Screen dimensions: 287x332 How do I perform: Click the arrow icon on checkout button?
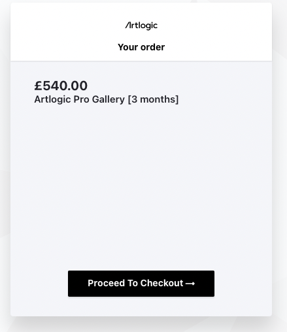pos(190,284)
